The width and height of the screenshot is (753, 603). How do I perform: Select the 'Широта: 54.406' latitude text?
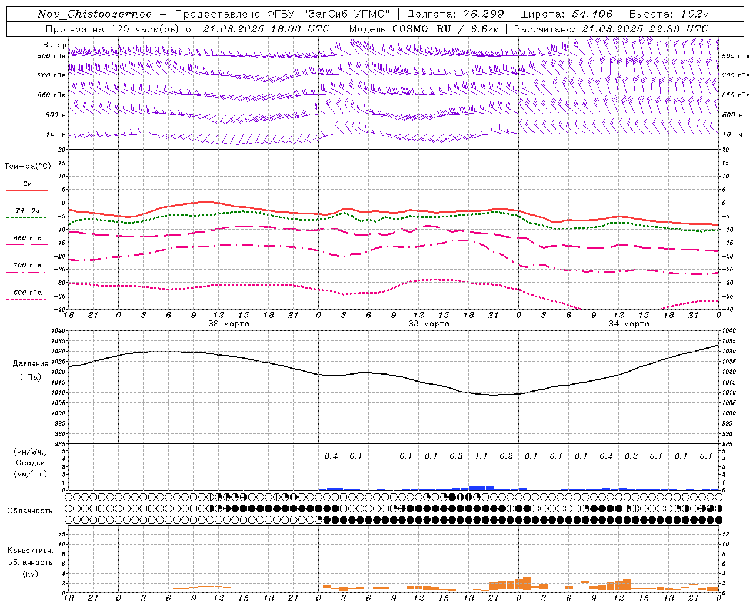(x=566, y=14)
